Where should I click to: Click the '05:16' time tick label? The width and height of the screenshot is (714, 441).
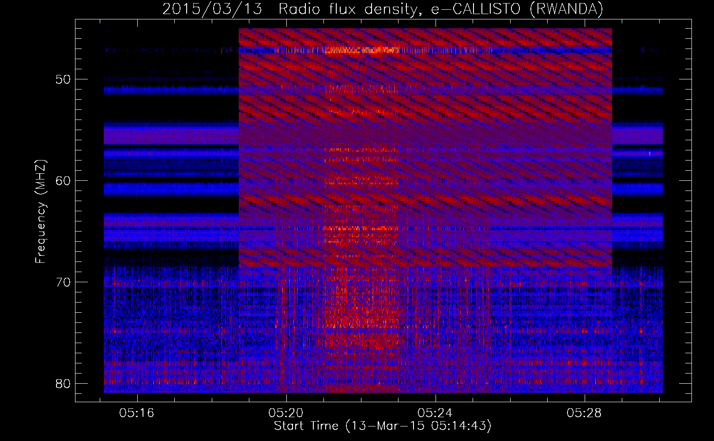click(x=137, y=413)
